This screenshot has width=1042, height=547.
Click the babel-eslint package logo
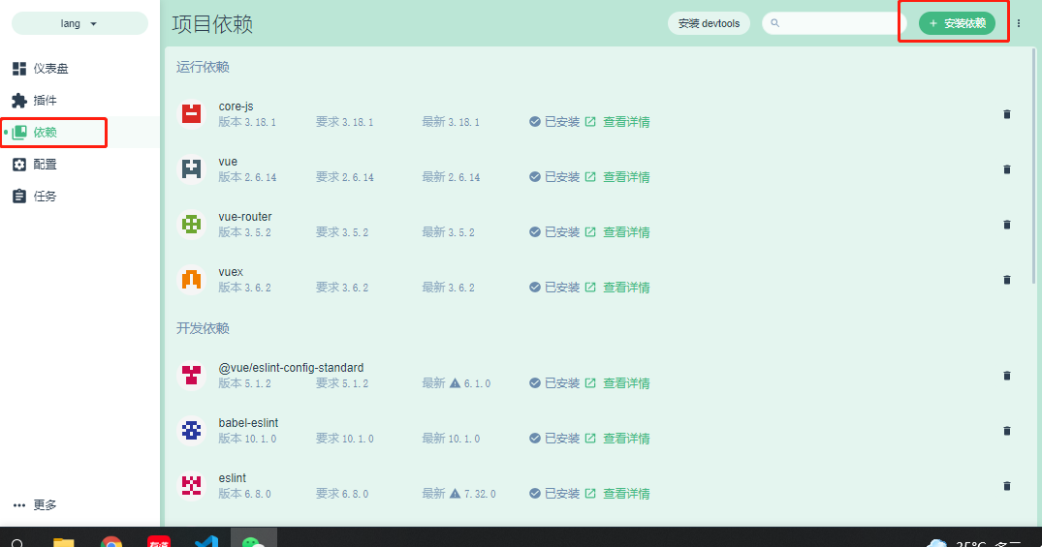191,430
